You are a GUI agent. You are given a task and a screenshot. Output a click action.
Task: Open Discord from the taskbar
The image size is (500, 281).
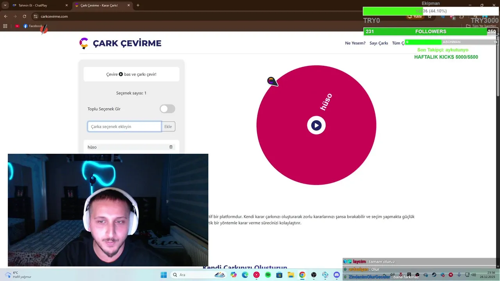point(336,275)
